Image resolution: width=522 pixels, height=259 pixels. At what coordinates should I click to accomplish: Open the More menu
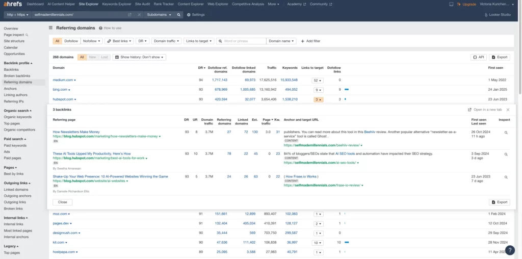[273, 4]
